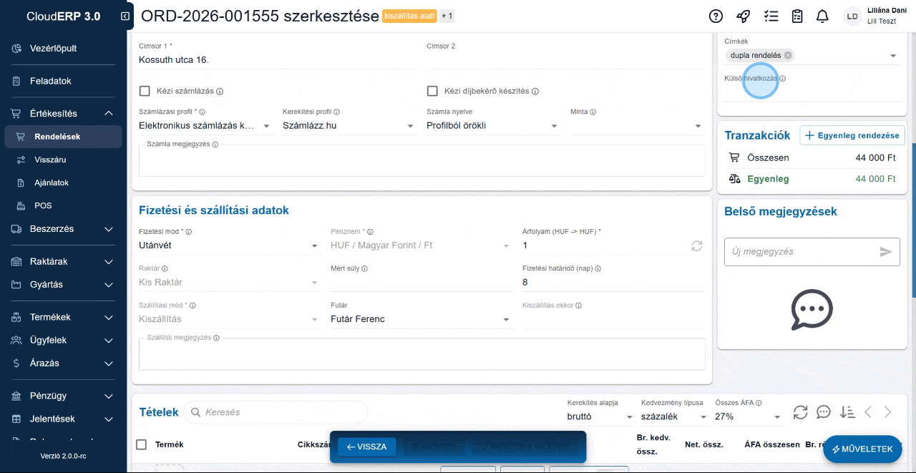Open the notifications bell

[x=822, y=16]
